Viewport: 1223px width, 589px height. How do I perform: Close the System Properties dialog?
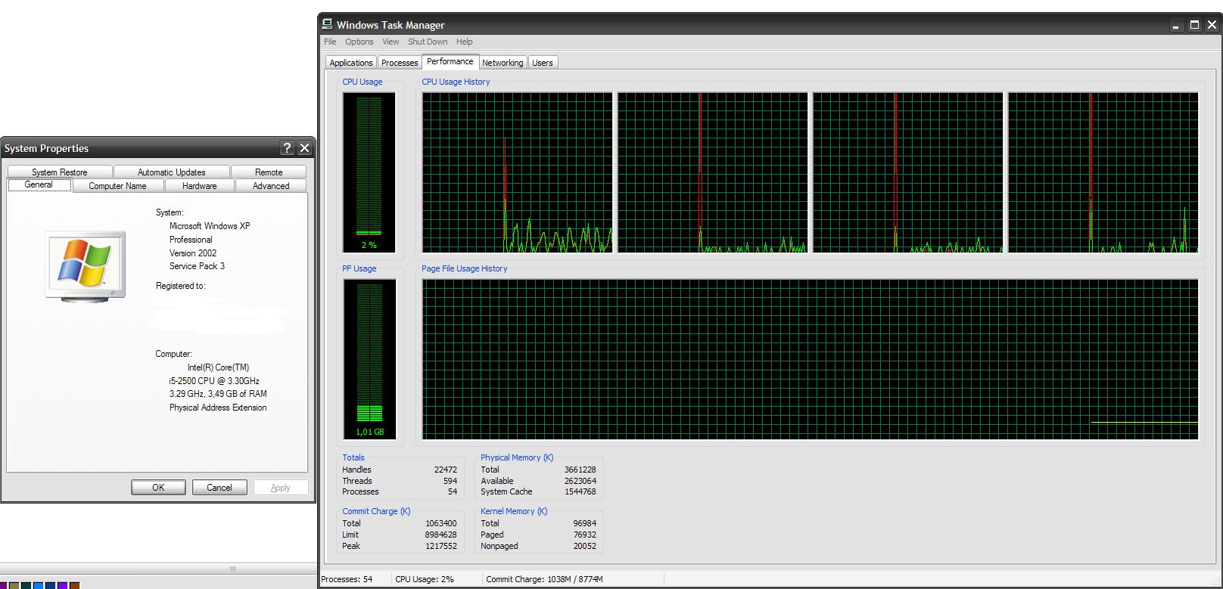(x=304, y=148)
